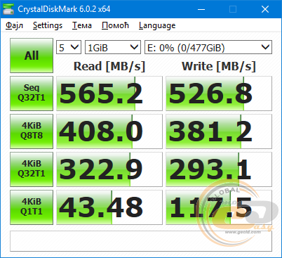Close the CrystalDiskMark window
Screen dimensions: 282x258
click(265, 9)
